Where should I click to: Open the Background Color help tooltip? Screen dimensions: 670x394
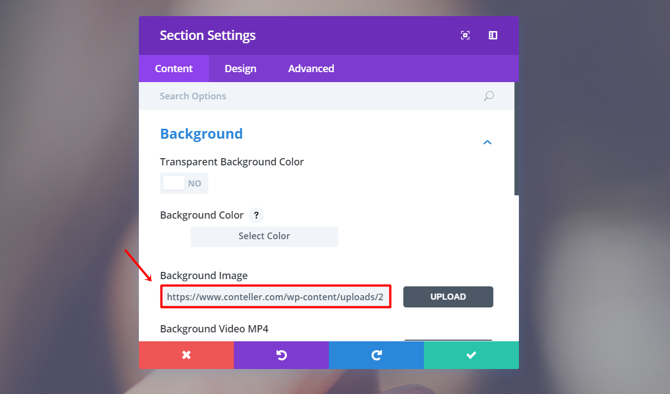(256, 215)
